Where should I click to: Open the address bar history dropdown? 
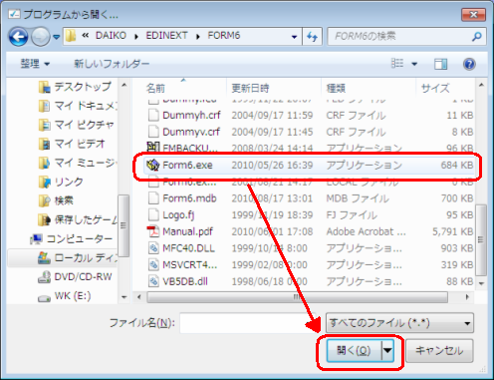pos(294,37)
